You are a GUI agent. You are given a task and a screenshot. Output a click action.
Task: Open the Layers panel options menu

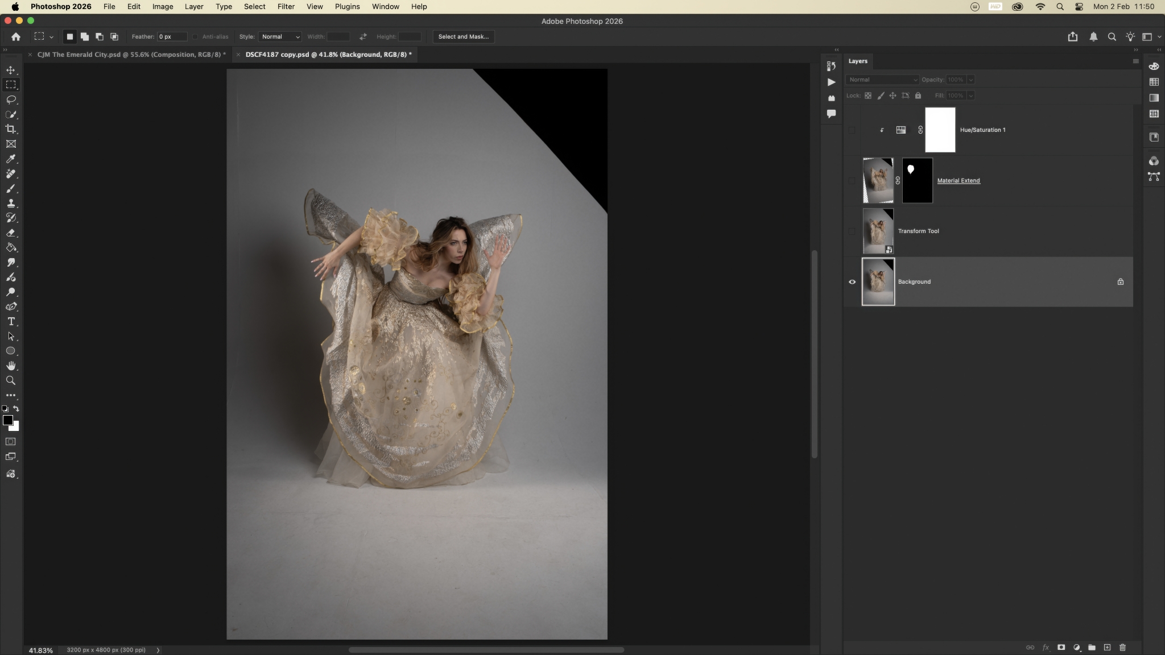click(x=1135, y=61)
